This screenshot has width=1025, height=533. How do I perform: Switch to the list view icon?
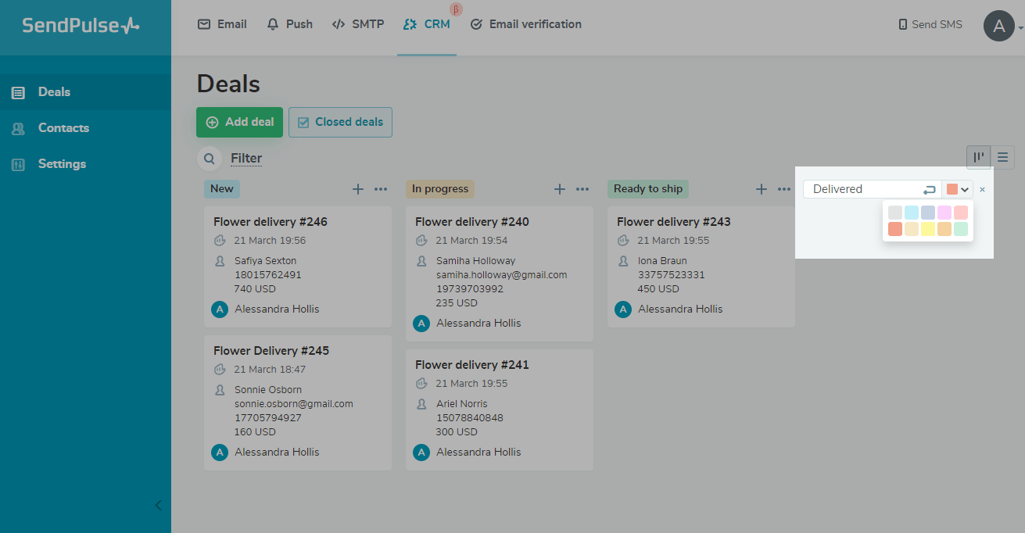pyautogui.click(x=1002, y=157)
